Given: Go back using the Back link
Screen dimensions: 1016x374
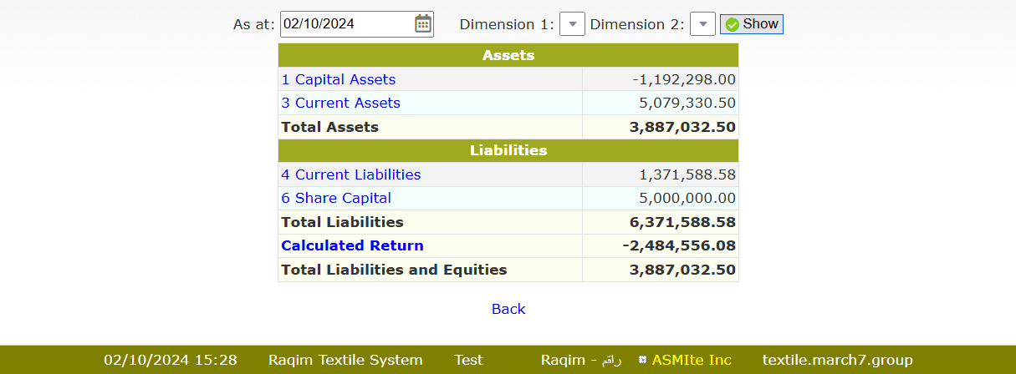Looking at the screenshot, I should pyautogui.click(x=508, y=309).
